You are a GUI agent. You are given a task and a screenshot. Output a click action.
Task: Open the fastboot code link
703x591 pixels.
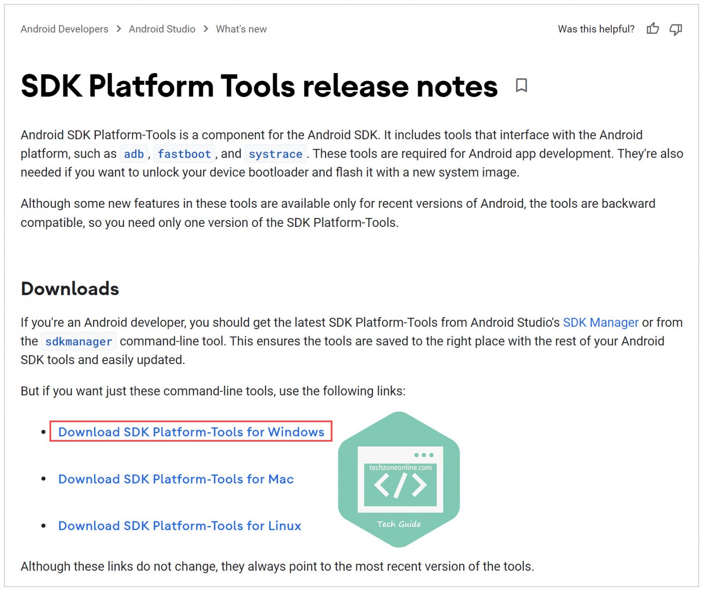(x=184, y=154)
